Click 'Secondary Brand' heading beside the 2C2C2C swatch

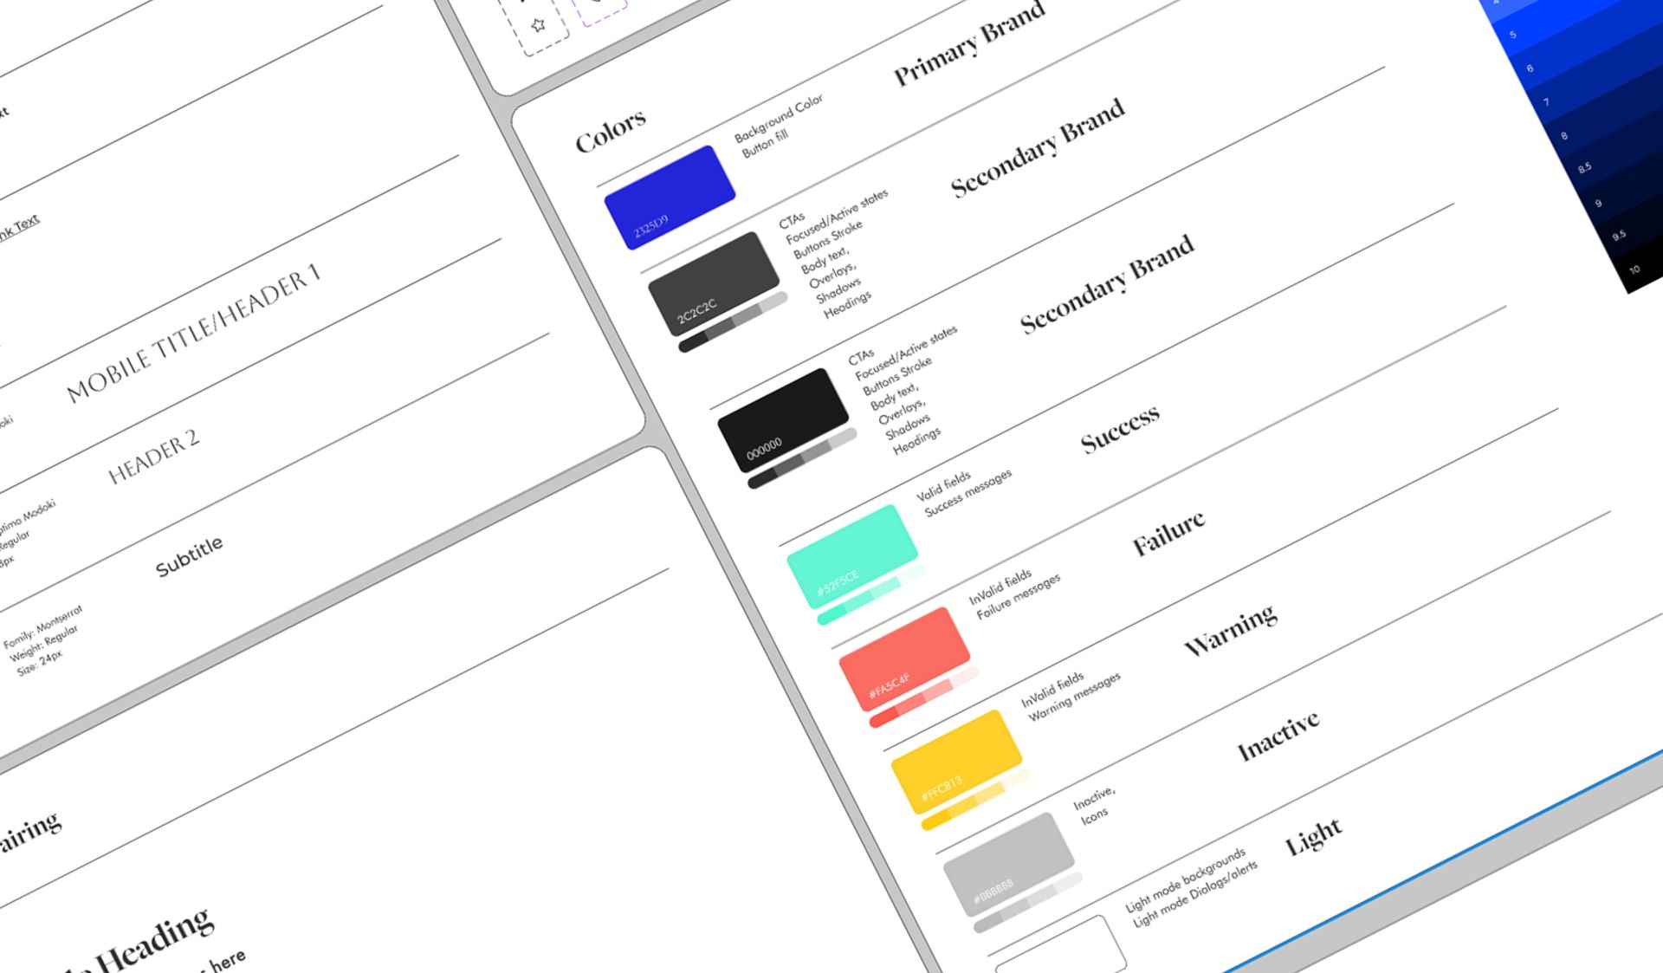click(x=1038, y=147)
